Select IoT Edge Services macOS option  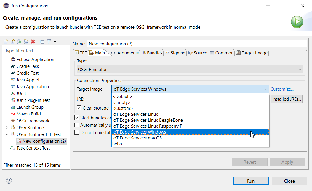[137, 138]
